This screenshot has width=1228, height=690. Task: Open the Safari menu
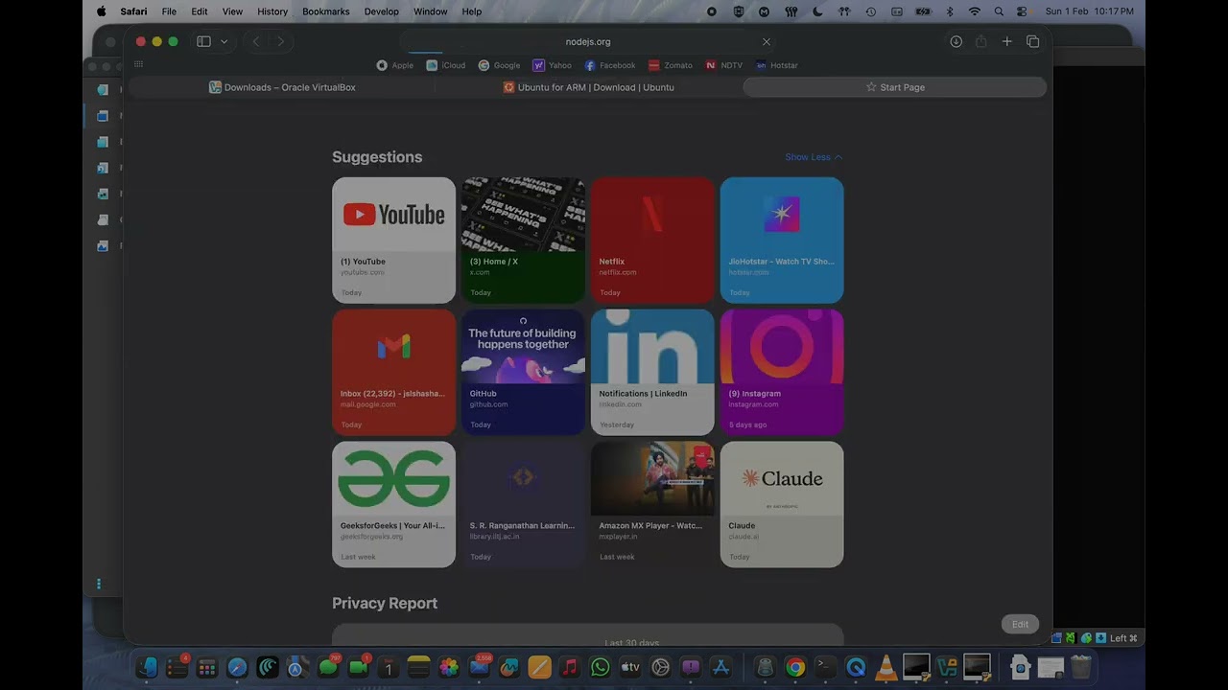tap(133, 11)
